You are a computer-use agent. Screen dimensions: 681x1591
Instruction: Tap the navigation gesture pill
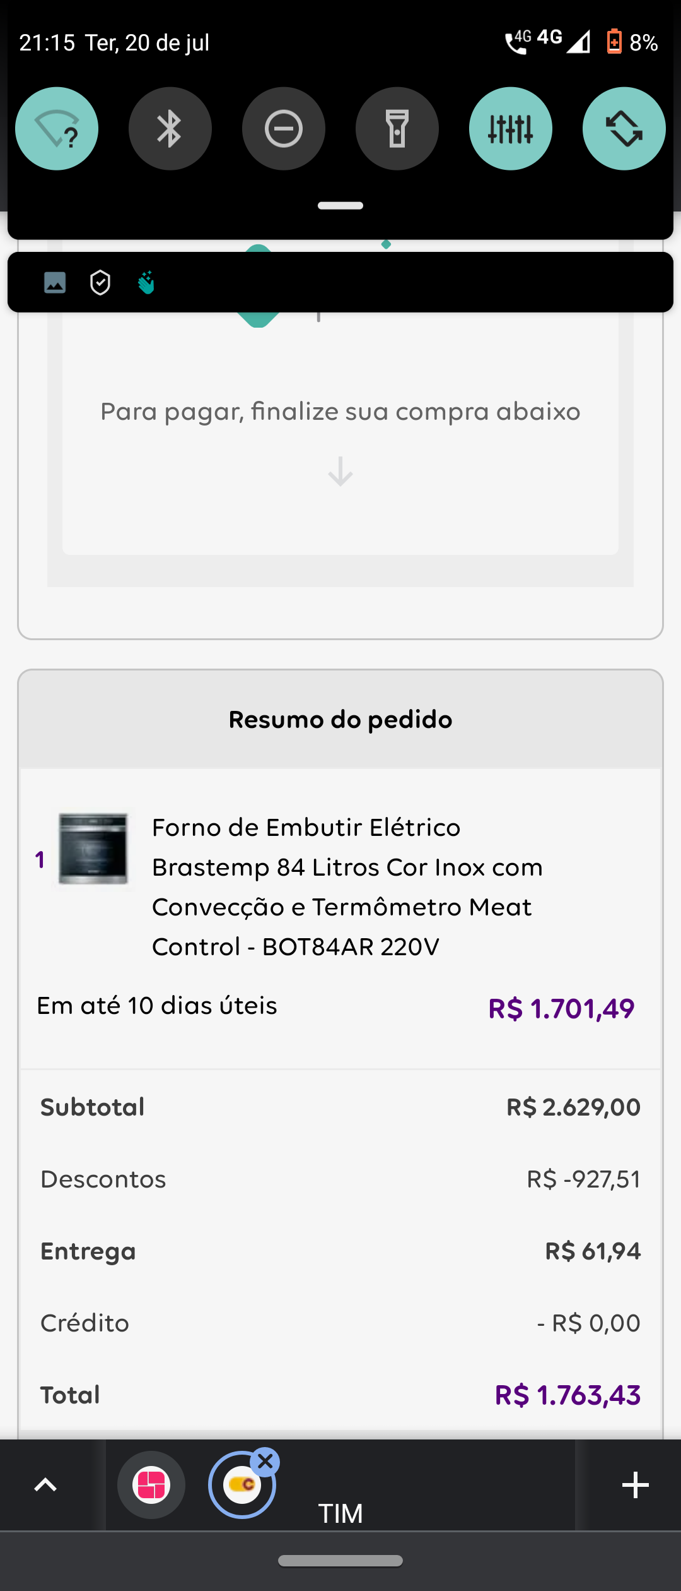click(x=340, y=1561)
